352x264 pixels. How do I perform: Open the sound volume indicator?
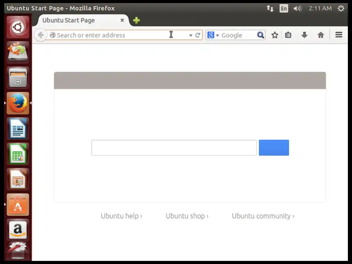click(x=297, y=9)
